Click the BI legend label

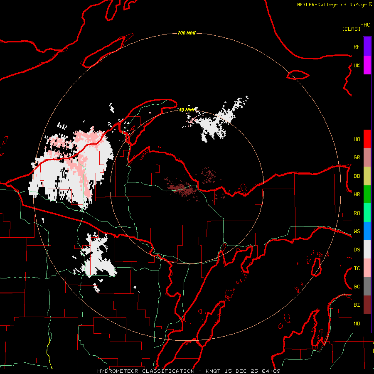(357, 305)
